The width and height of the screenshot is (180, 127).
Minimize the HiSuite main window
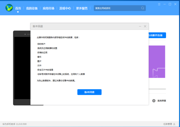pyautogui.click(x=164, y=4)
